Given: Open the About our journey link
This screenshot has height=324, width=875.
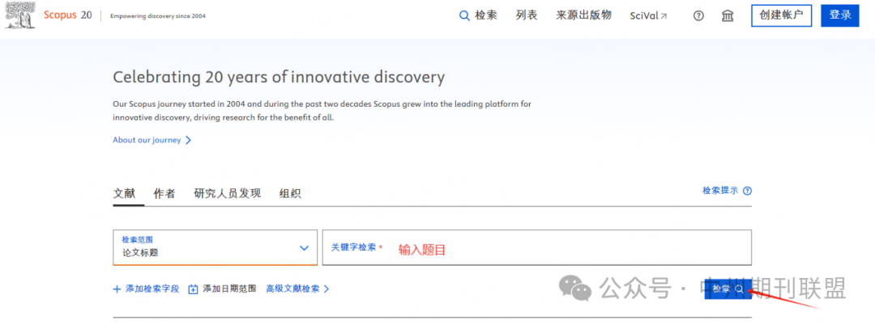Looking at the screenshot, I should coord(147,141).
